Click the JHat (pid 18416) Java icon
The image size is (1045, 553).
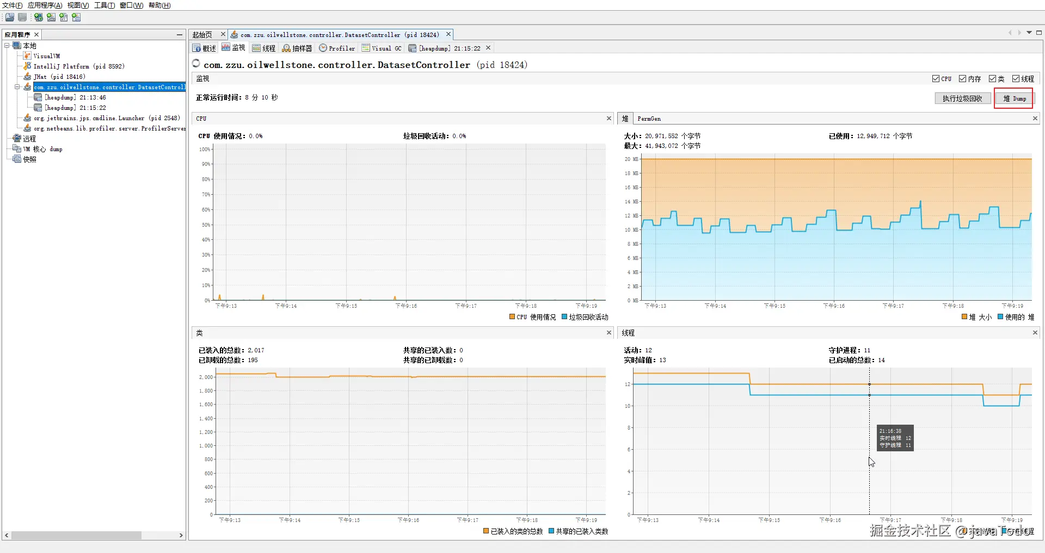pyautogui.click(x=27, y=77)
